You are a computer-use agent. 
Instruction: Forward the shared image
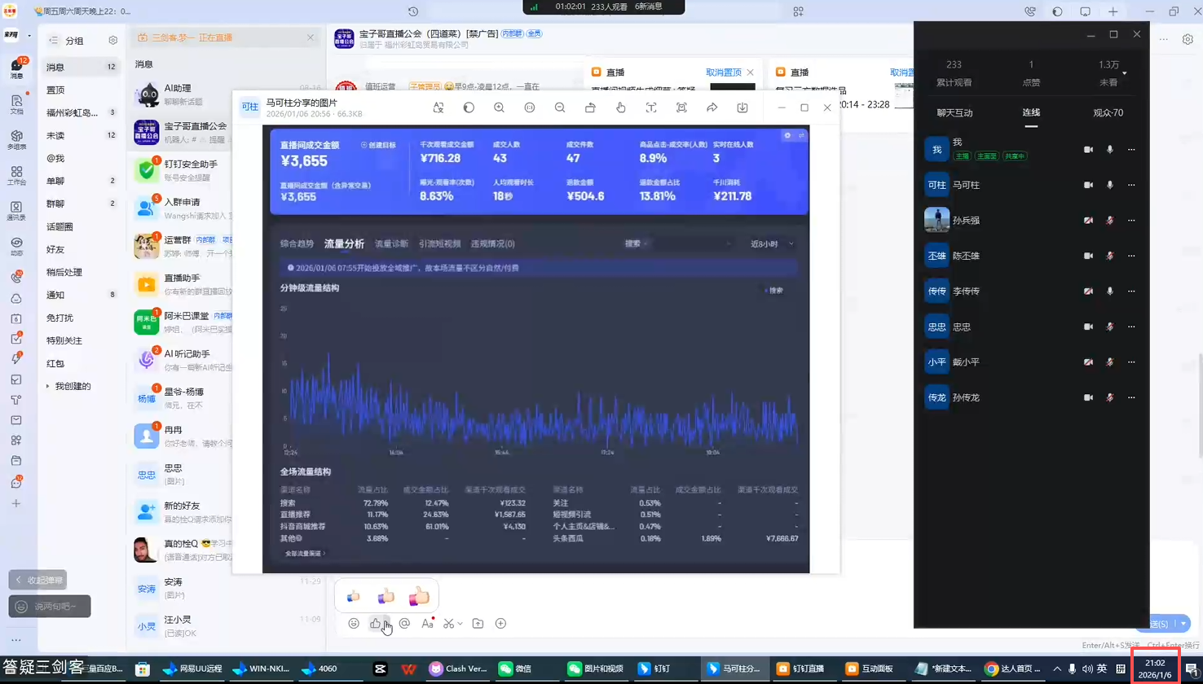point(712,107)
